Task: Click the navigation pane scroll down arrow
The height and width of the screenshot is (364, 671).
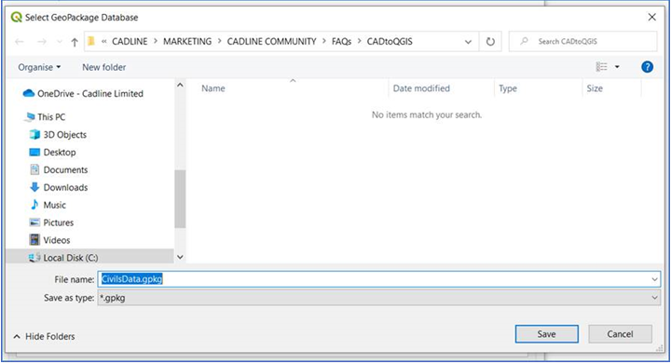Action: [180, 257]
